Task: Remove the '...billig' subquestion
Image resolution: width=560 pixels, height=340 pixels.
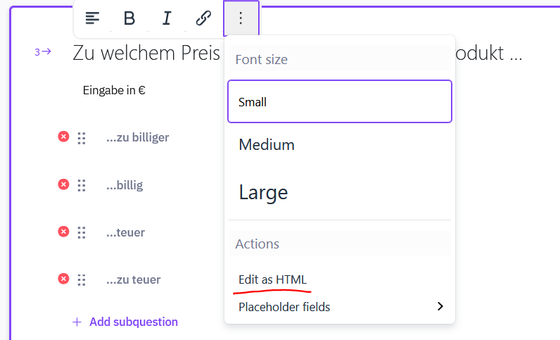Action: [63, 184]
